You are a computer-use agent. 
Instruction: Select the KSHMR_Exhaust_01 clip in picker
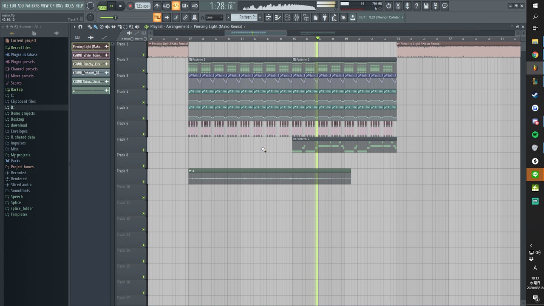tap(91, 73)
